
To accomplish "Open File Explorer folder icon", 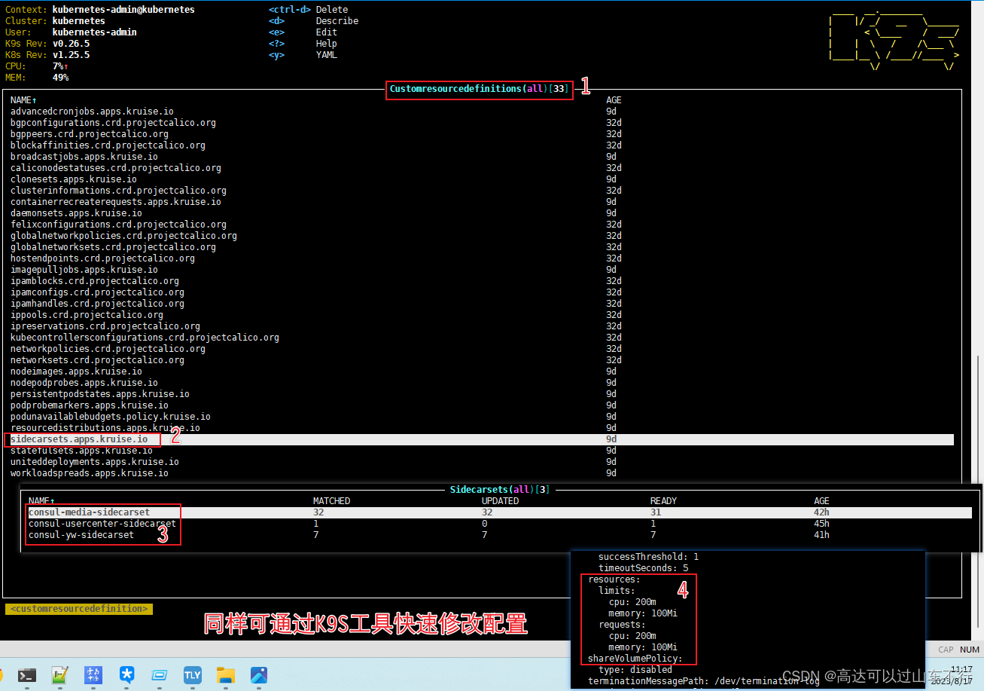I will pos(226,675).
